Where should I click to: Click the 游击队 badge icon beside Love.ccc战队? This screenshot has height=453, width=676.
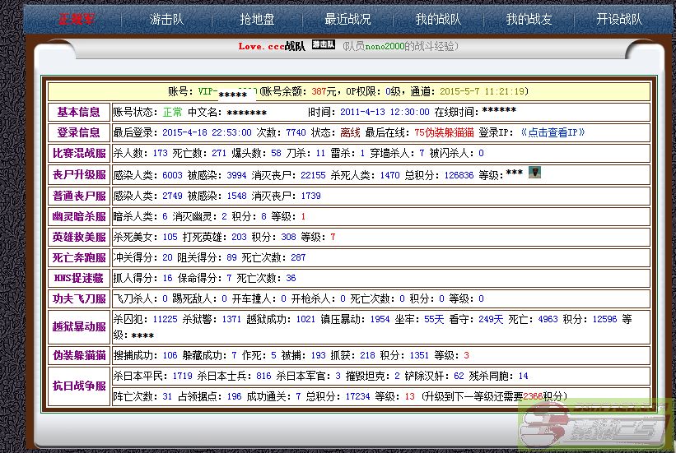point(323,46)
